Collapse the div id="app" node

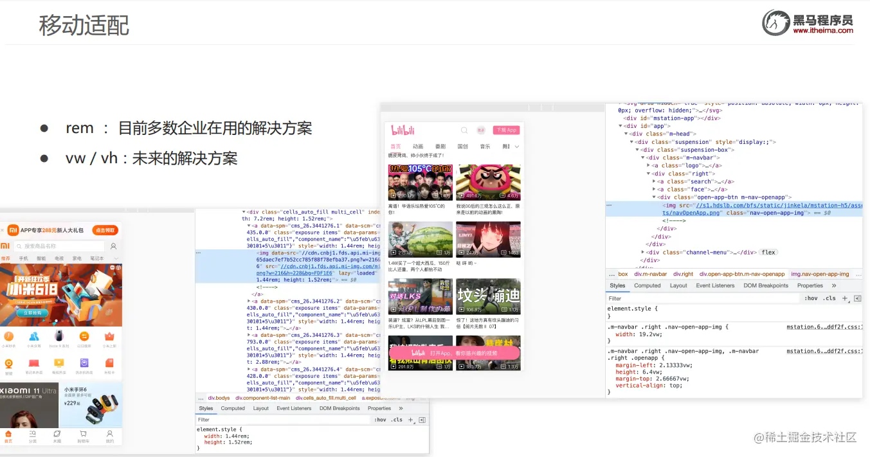621,126
